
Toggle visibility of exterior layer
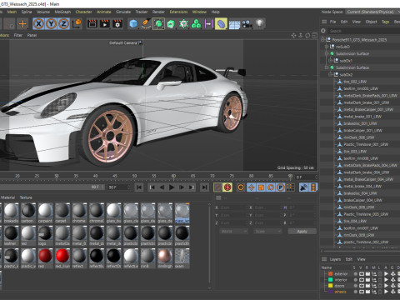[x=362, y=273]
